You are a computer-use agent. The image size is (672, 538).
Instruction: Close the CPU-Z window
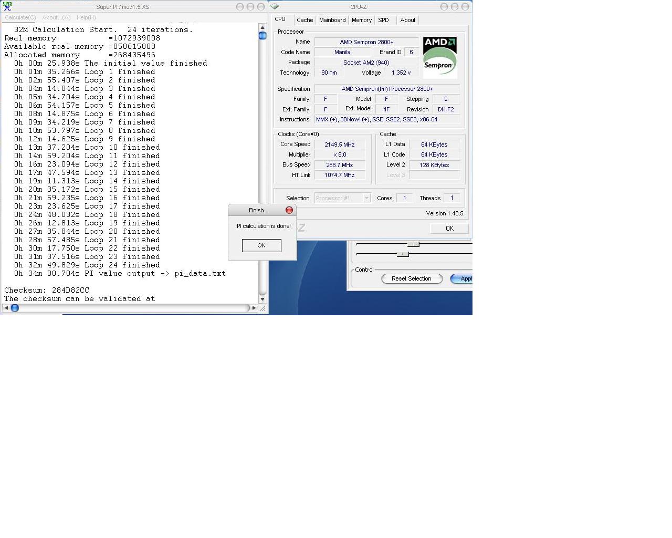(x=465, y=7)
